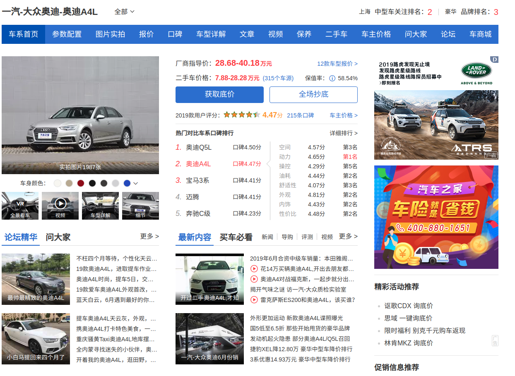Open 12款车型报价 link
This screenshot has width=515, height=376.
[x=337, y=64]
